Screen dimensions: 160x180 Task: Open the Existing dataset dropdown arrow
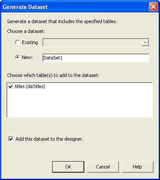click(145, 42)
